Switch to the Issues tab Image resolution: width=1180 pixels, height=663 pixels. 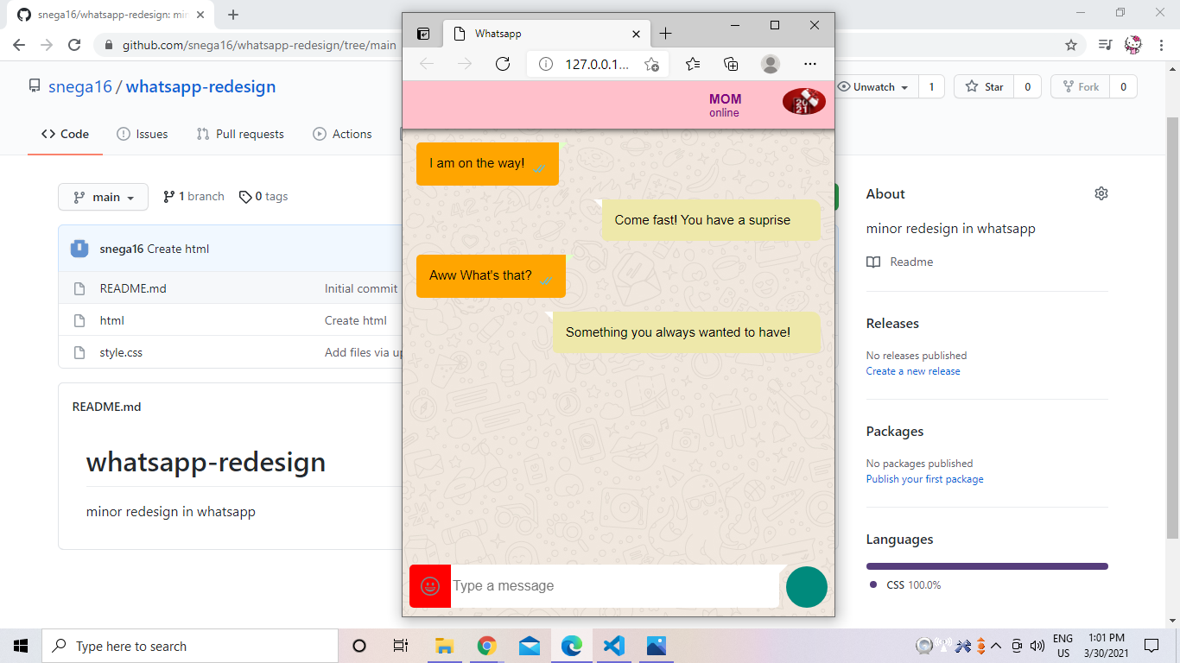point(142,134)
